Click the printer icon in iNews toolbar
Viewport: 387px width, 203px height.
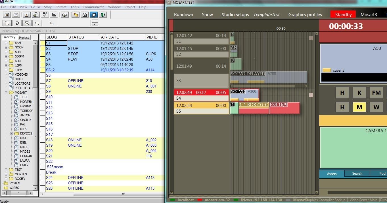pyautogui.click(x=64, y=15)
